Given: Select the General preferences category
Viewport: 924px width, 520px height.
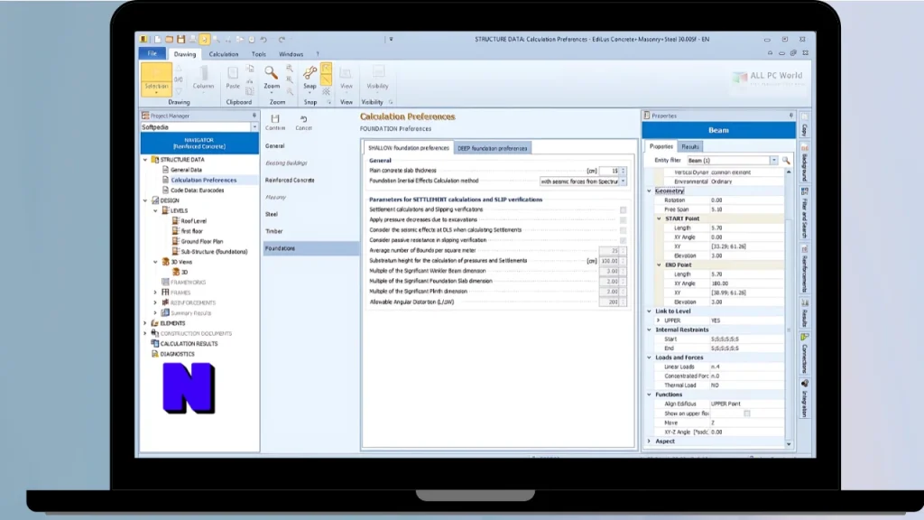Looking at the screenshot, I should coord(274,145).
